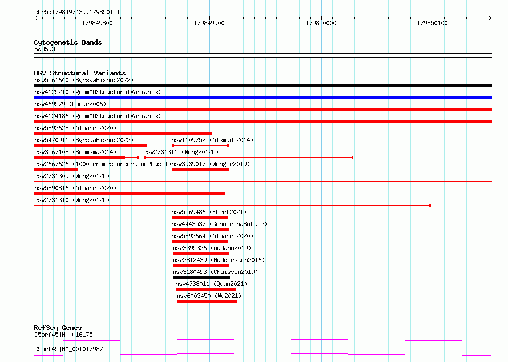Open nsv469579 (Locke2006) variant label
The width and height of the screenshot is (508, 362).
pyautogui.click(x=70, y=104)
